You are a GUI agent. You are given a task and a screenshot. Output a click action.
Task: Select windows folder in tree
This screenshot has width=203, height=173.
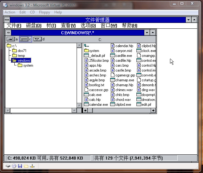(x=21, y=61)
